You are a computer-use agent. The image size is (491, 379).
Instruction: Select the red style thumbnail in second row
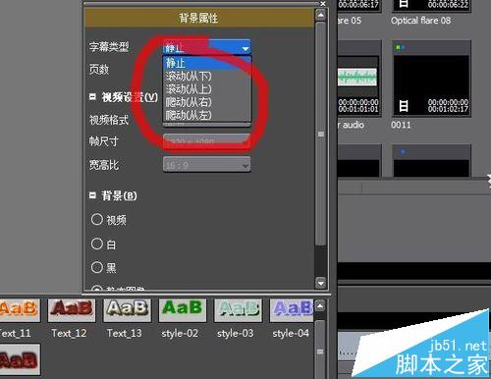(19, 359)
